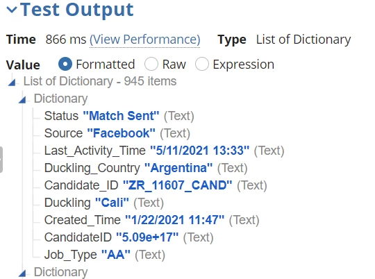The image size is (375, 279).
Task: Click the Created_Time "1/22/2021 11:47" row
Action: [151, 220]
